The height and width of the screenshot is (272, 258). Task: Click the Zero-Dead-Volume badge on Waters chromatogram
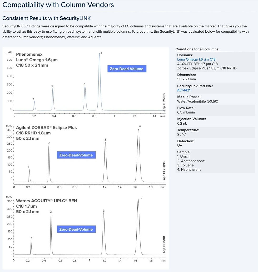[76, 229]
